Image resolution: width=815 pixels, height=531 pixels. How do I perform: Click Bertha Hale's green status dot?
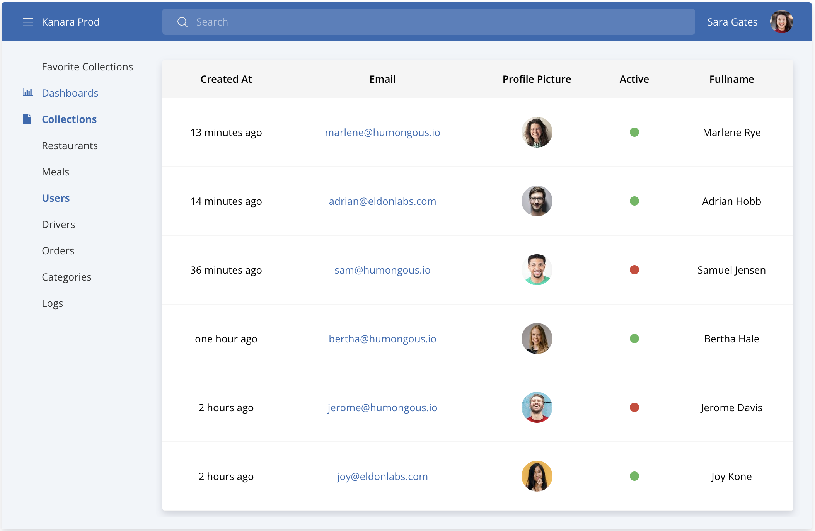[634, 339]
